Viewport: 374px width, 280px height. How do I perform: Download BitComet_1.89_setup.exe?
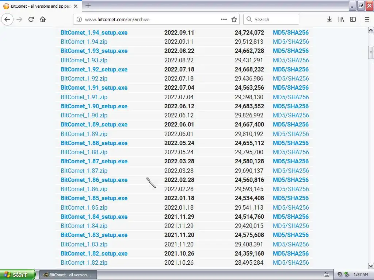pyautogui.click(x=94, y=125)
